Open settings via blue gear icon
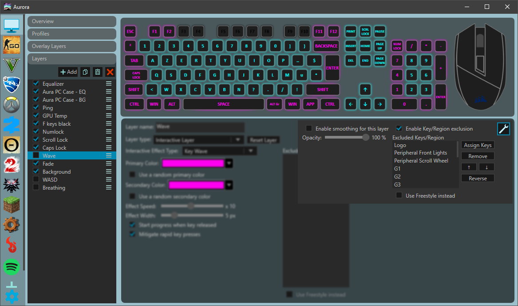Viewport: 518px width, 306px height. 12,296
